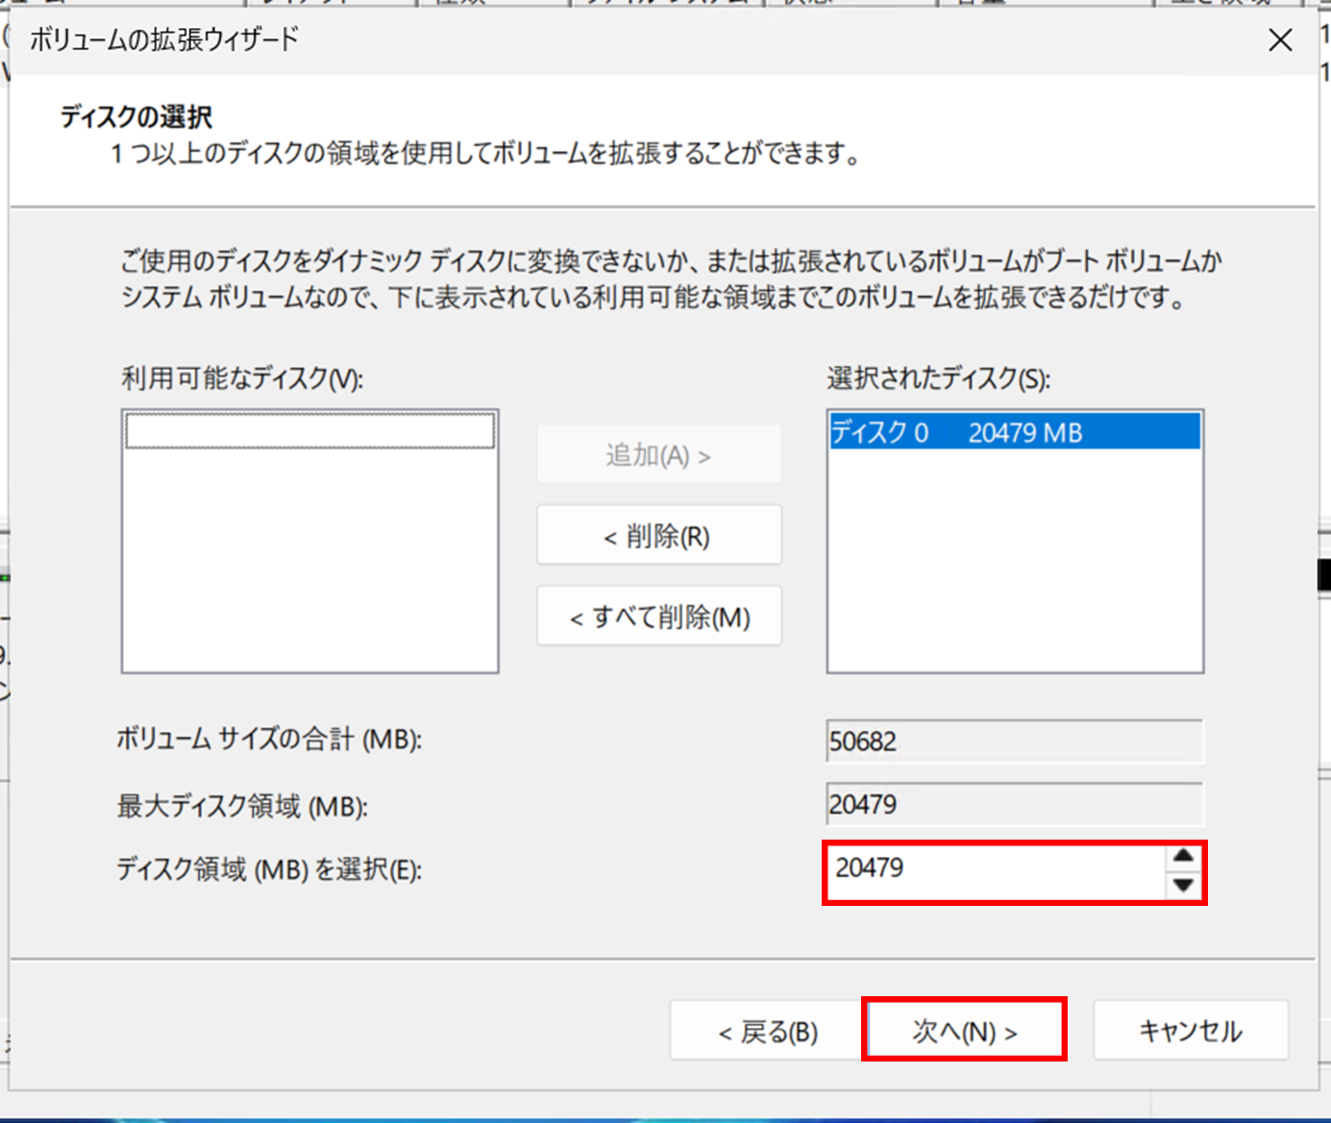This screenshot has height=1123, width=1331.
Task: Click the Windows taskbar at the bottom
Action: click(665, 1116)
